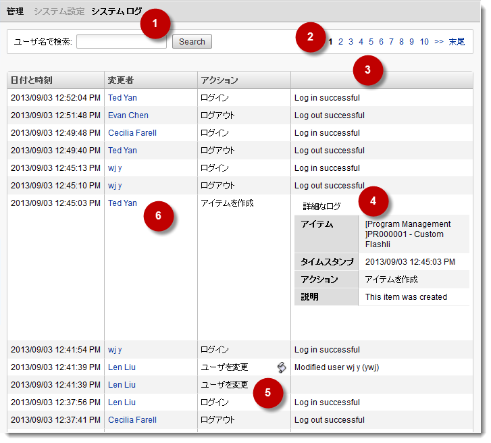The width and height of the screenshot is (491, 443).
Task: Open page 7 in pagination
Action: pos(392,42)
